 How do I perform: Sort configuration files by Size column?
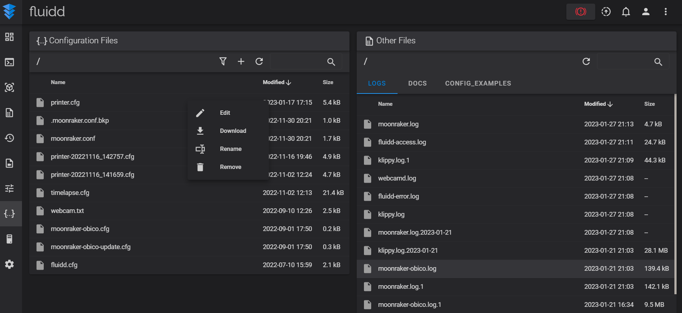coord(328,82)
